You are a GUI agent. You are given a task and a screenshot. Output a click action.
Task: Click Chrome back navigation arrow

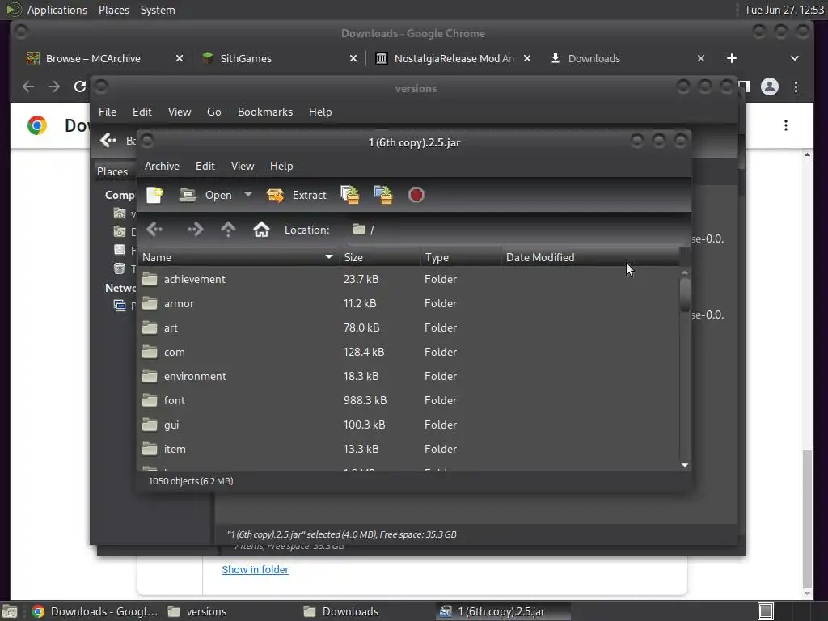tap(28, 87)
